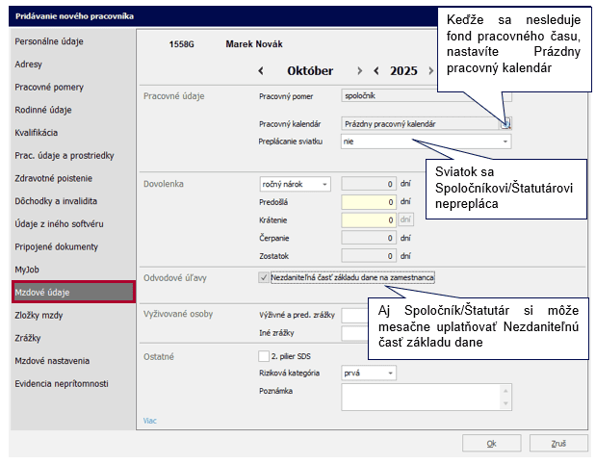Select Zdravotné poistenie in the sidebar
This screenshot has height=464, width=595.
click(53, 178)
